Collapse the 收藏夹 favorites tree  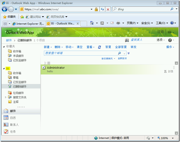pyautogui.click(x=4, y=47)
